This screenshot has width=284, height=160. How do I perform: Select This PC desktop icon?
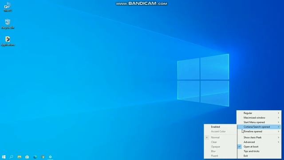pos(8,7)
